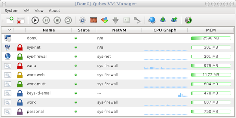Open the VM menu
The height and width of the screenshot is (118, 236).
(x=26, y=11)
